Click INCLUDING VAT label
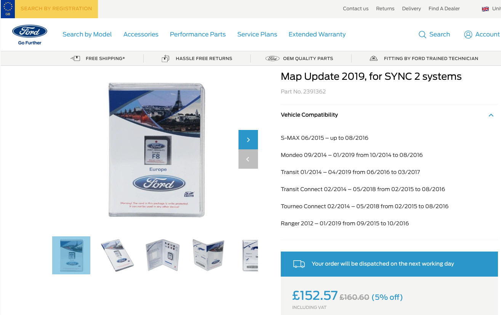Screen dimensions: 501x315 pos(309,307)
